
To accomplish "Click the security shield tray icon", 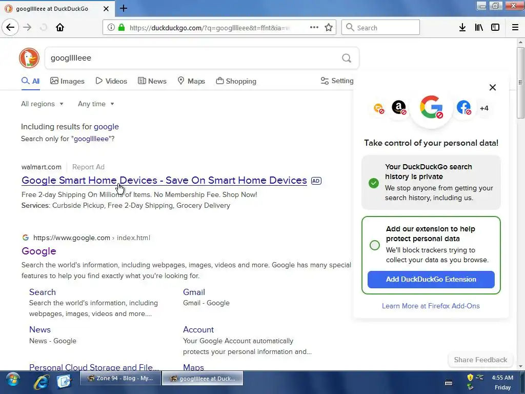I will (x=470, y=378).
